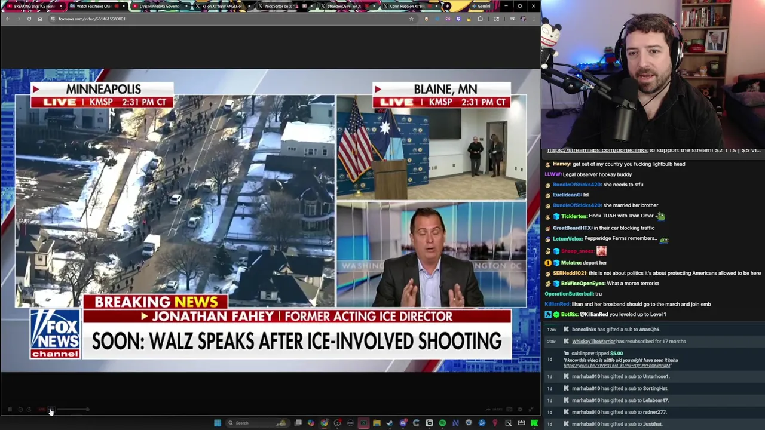
Task: Open a new browser tab
Action: (x=447, y=6)
